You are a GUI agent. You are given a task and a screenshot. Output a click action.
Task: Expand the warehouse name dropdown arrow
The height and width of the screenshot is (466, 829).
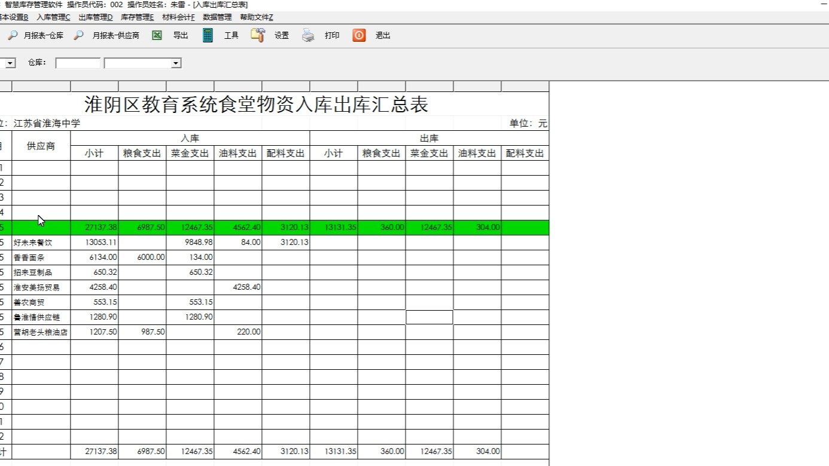[x=176, y=63]
